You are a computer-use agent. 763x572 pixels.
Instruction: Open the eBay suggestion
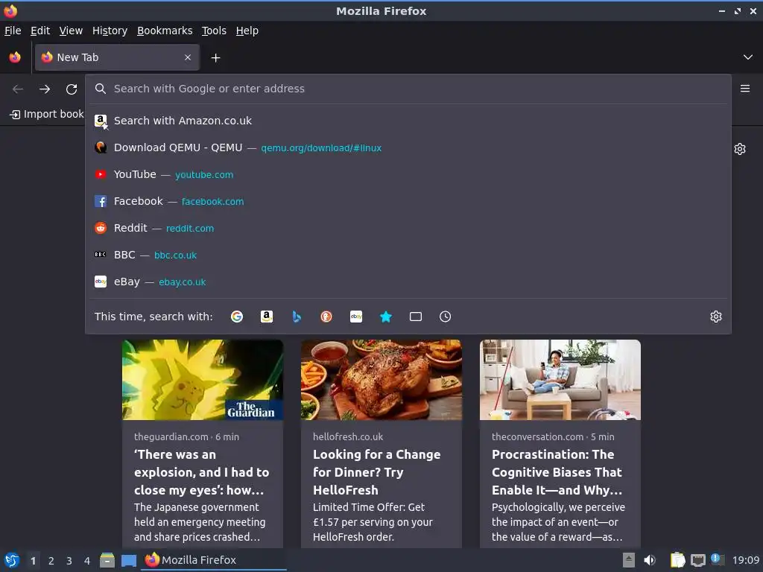408,282
